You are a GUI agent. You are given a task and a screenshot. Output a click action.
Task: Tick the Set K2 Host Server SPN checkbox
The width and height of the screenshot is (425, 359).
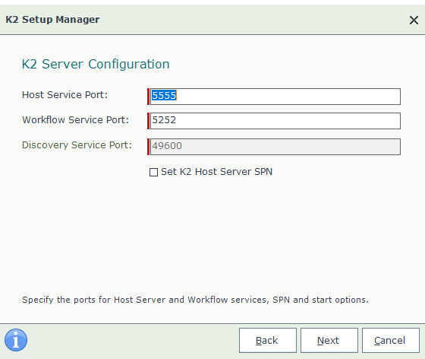153,172
